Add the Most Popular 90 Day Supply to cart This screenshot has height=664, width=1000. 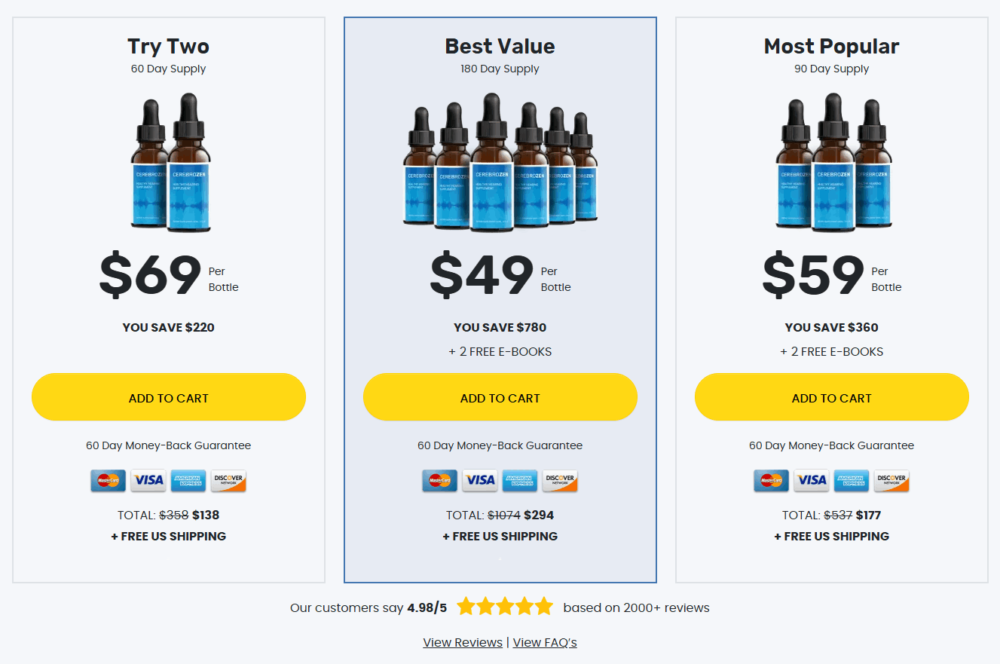click(831, 397)
